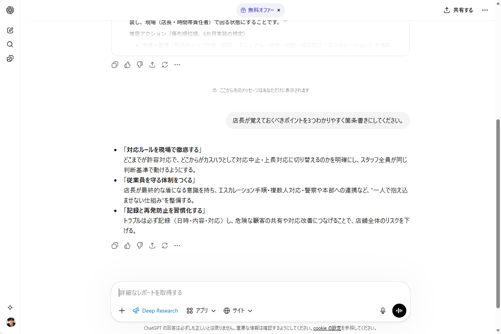Copy the bulleted response with copy icon
This screenshot has height=334, width=501.
click(115, 246)
